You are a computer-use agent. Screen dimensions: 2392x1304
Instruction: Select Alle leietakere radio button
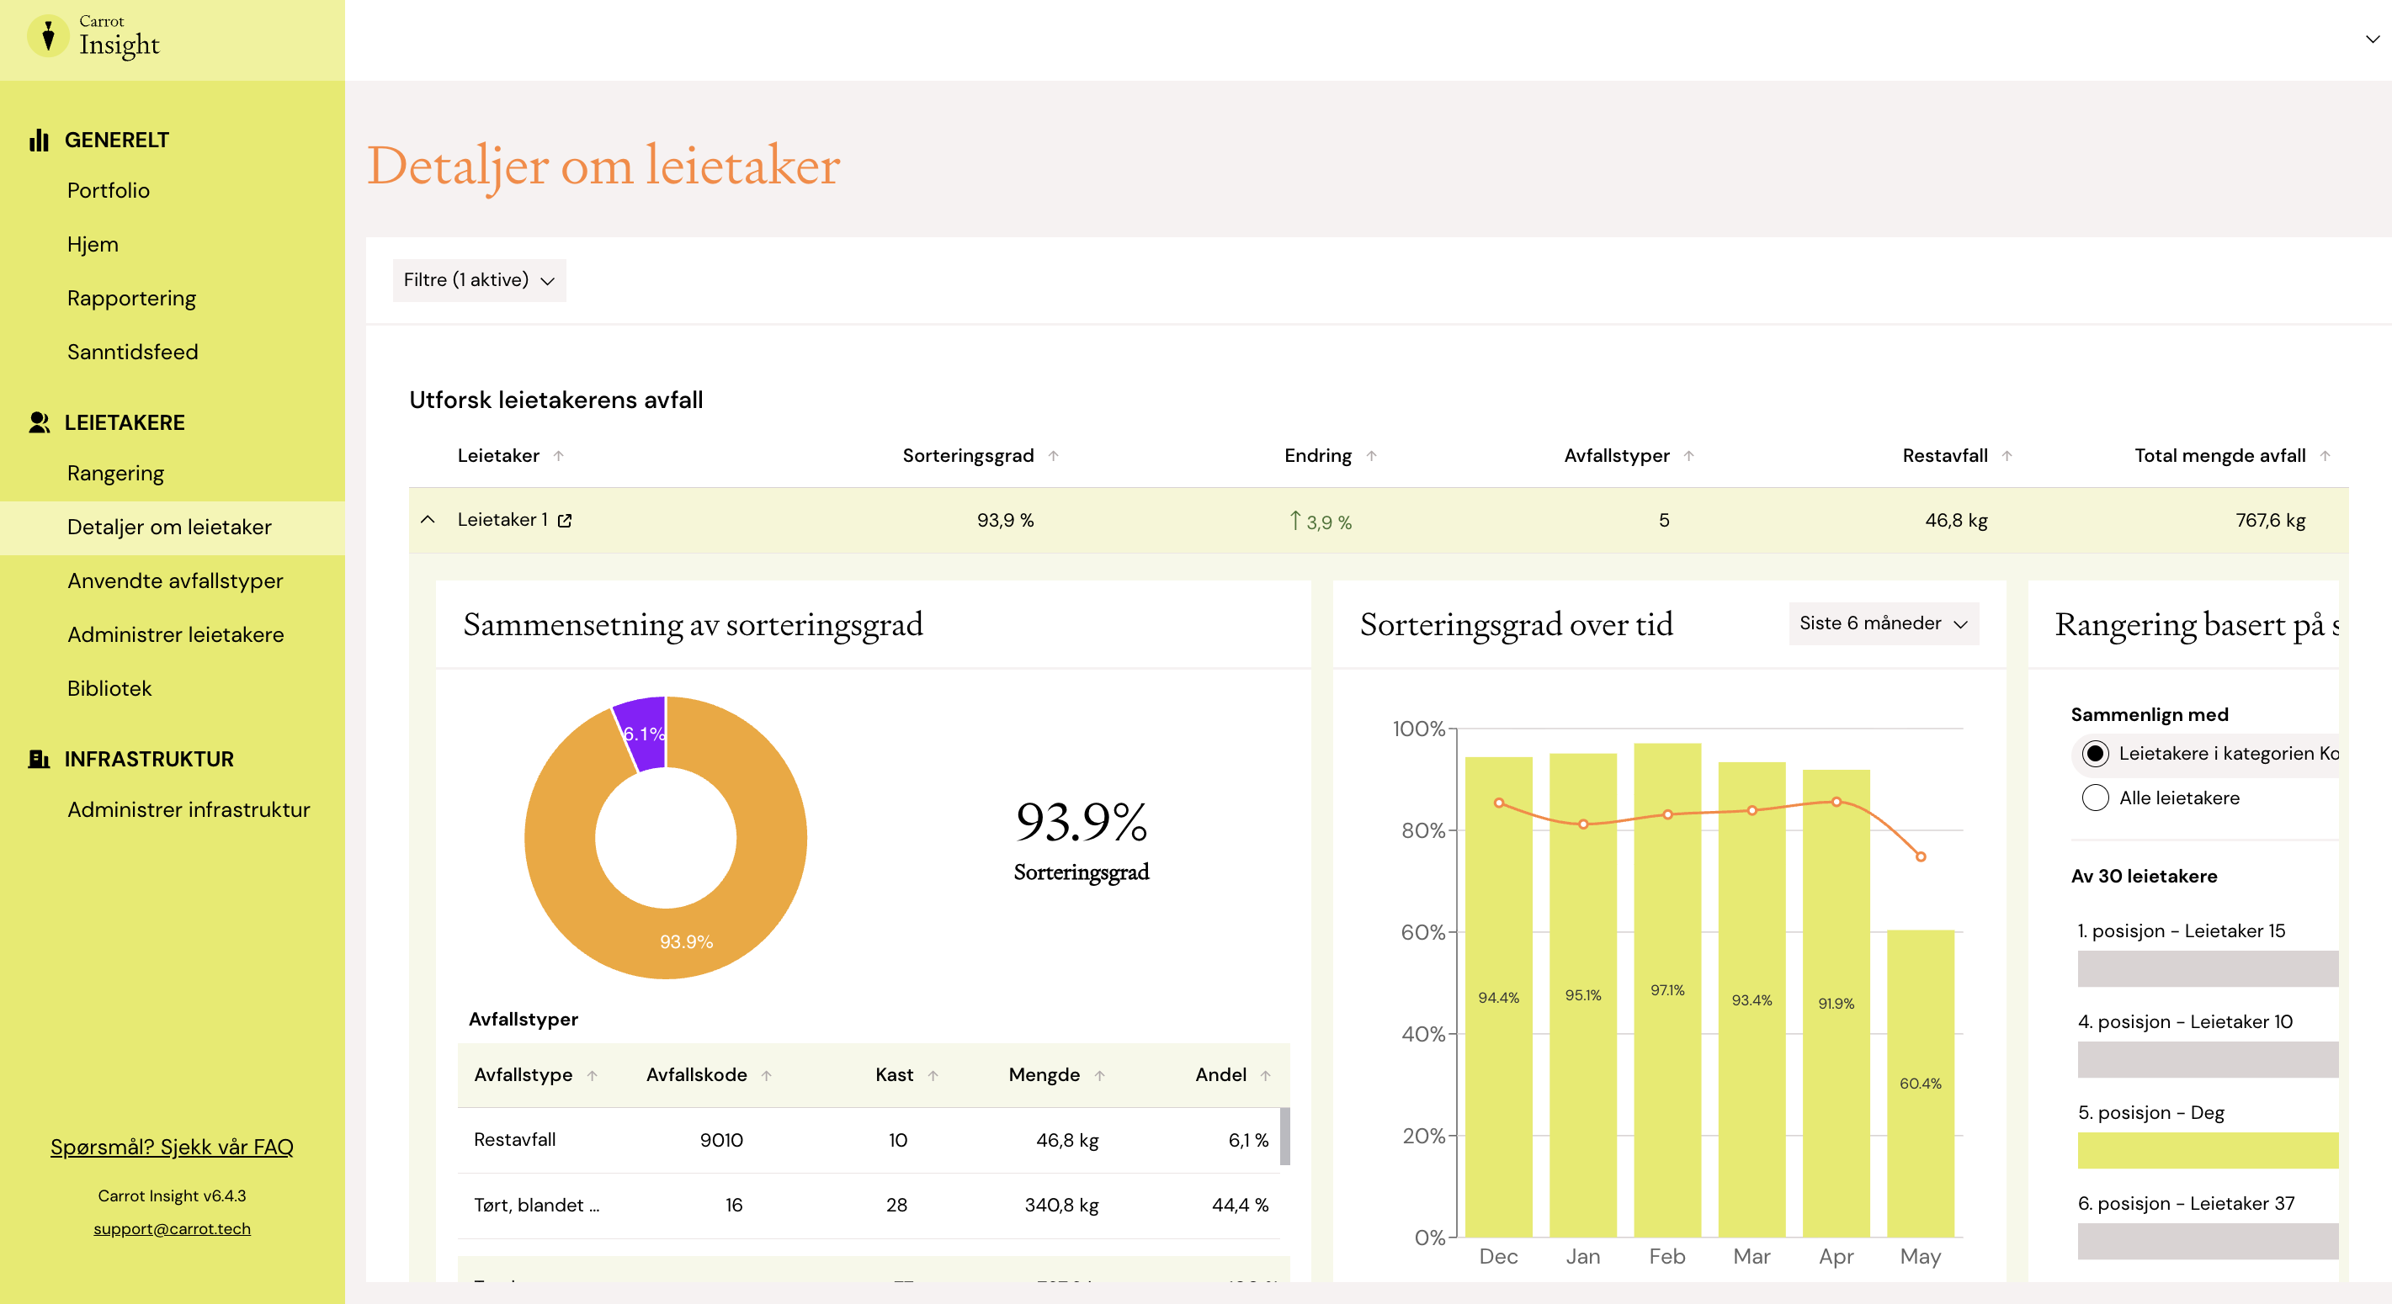coord(2095,798)
